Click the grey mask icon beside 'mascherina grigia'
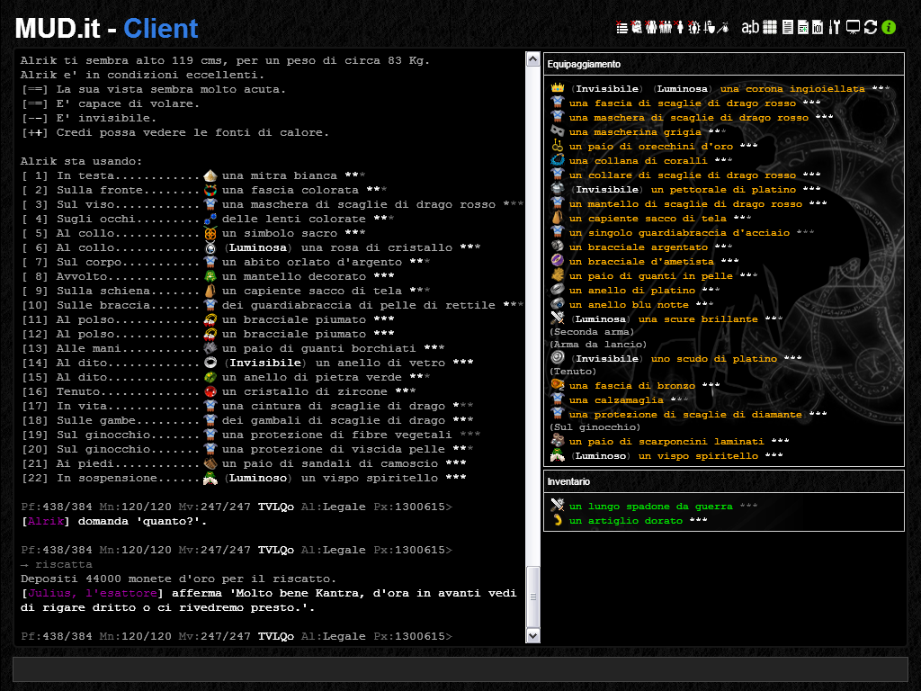This screenshot has height=691, width=921. coord(558,131)
